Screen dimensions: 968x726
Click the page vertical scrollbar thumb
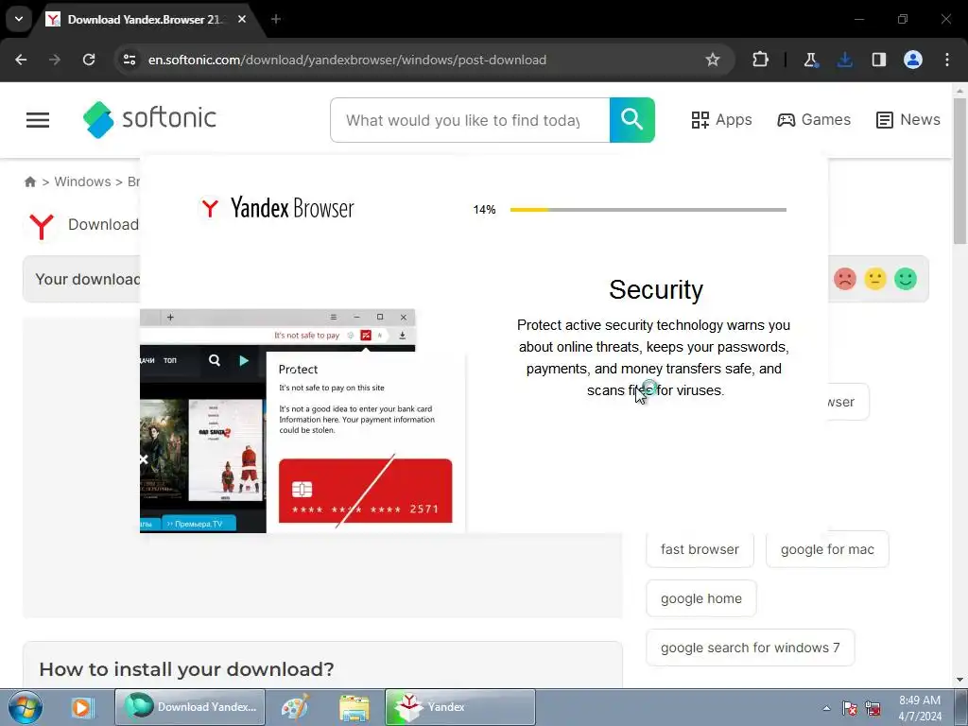tap(960, 170)
